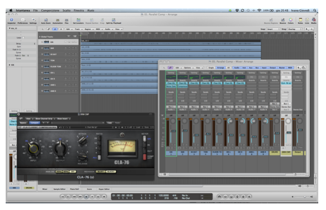This screenshot has height=210, width=326.
Task: Select BLACKY revision on CLA-76
Action: point(111,172)
